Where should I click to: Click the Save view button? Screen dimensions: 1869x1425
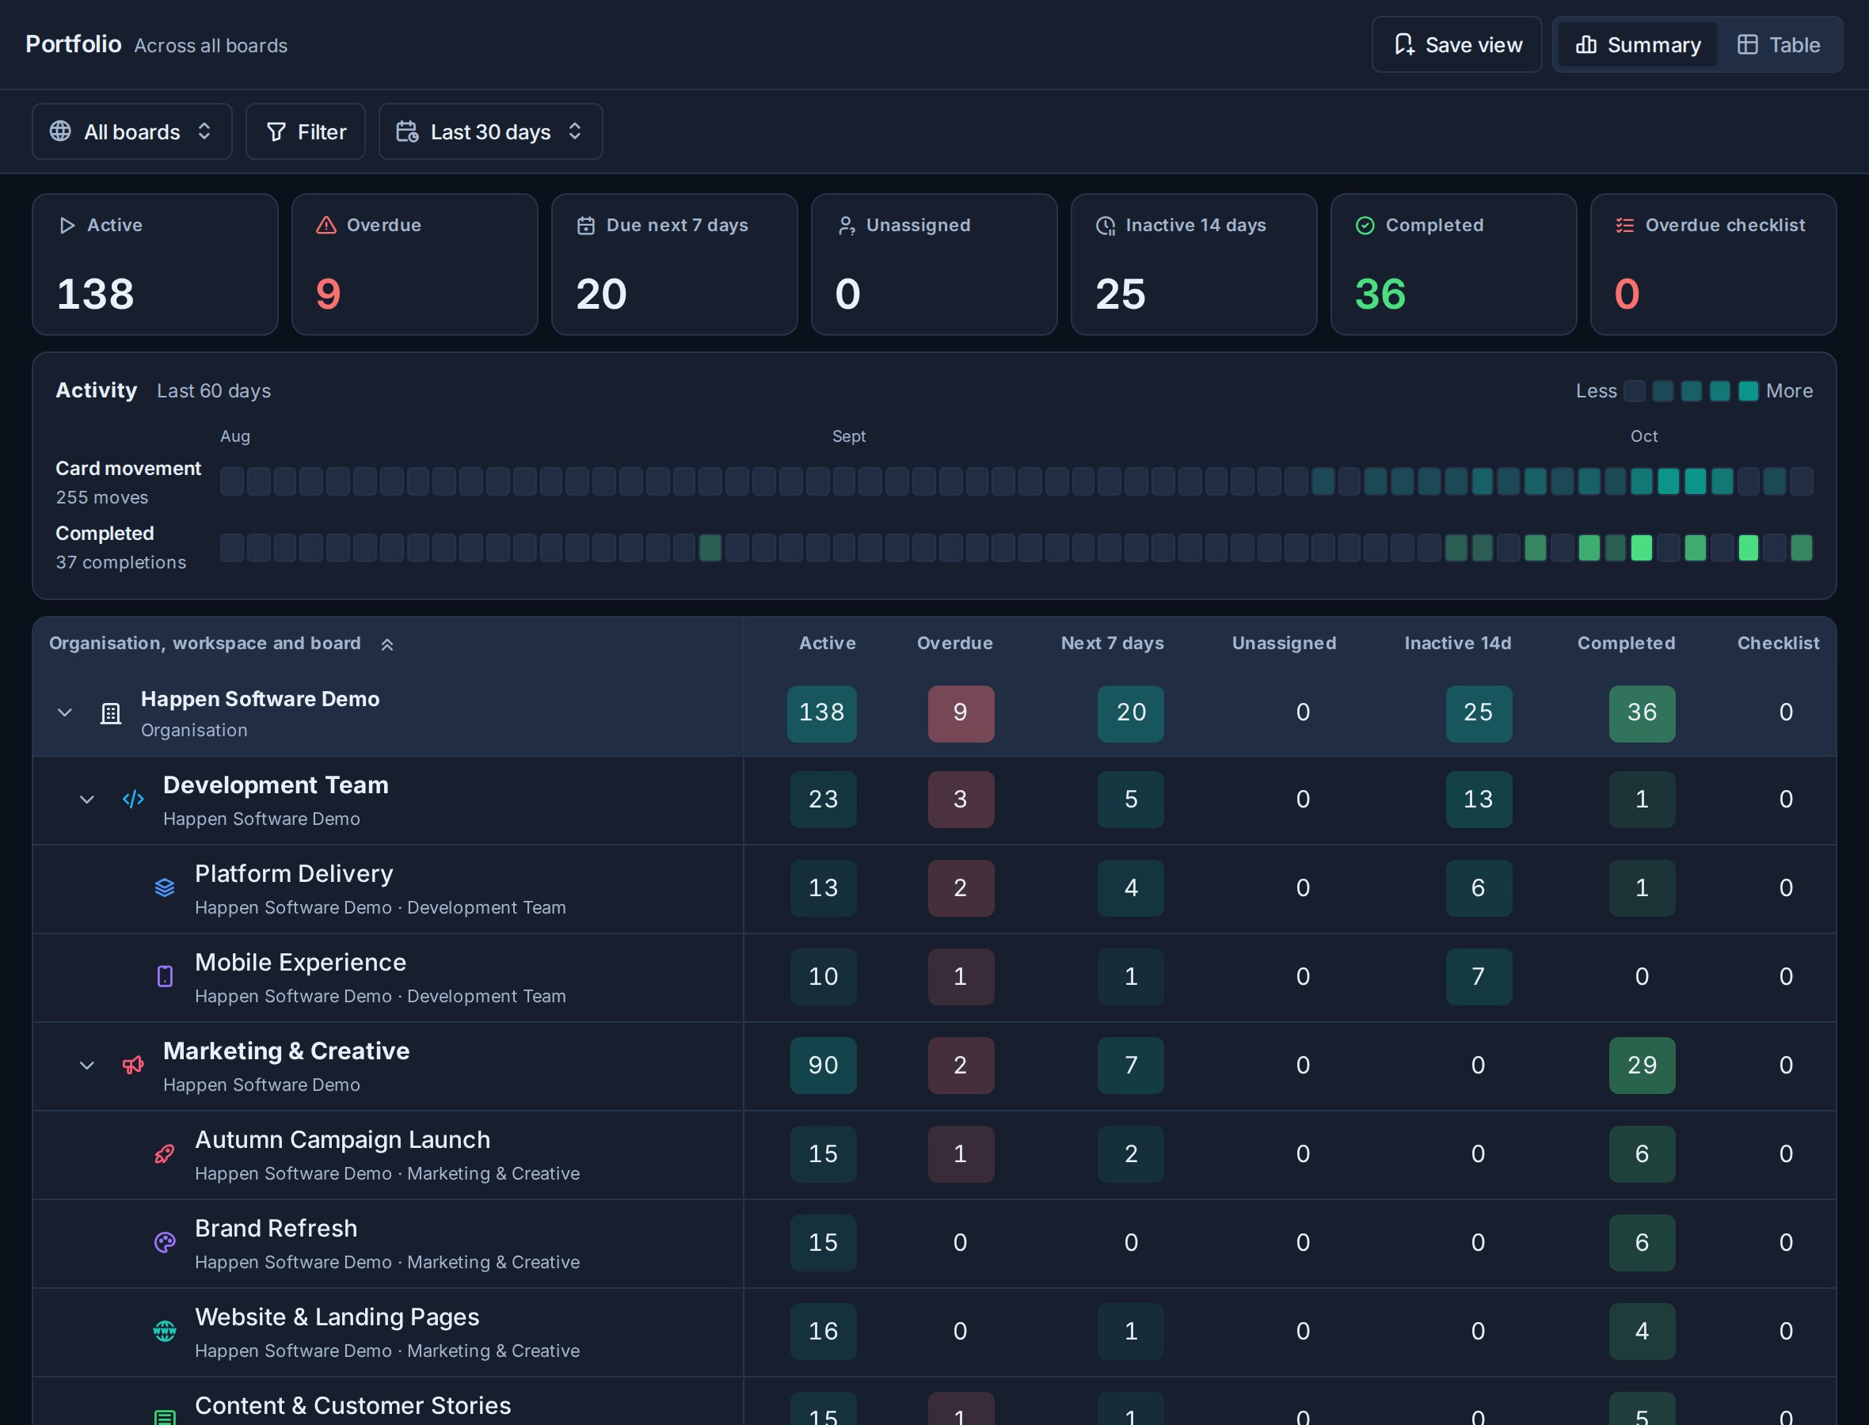tap(1456, 44)
